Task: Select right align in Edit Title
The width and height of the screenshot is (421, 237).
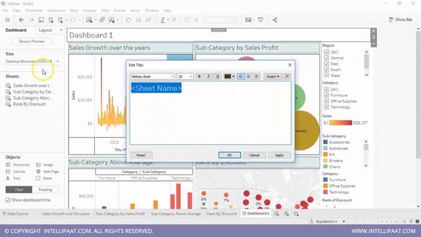Action: click(256, 76)
